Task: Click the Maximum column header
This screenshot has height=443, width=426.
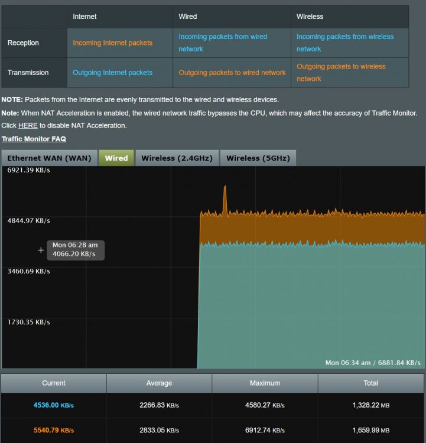Action: pos(265,383)
